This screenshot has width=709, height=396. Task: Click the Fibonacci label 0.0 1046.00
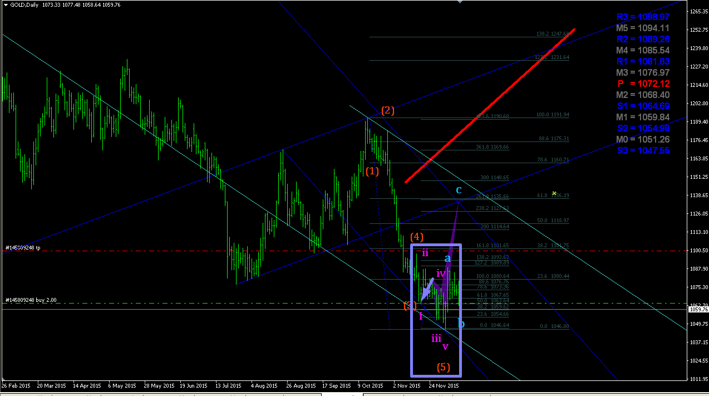[555, 326]
